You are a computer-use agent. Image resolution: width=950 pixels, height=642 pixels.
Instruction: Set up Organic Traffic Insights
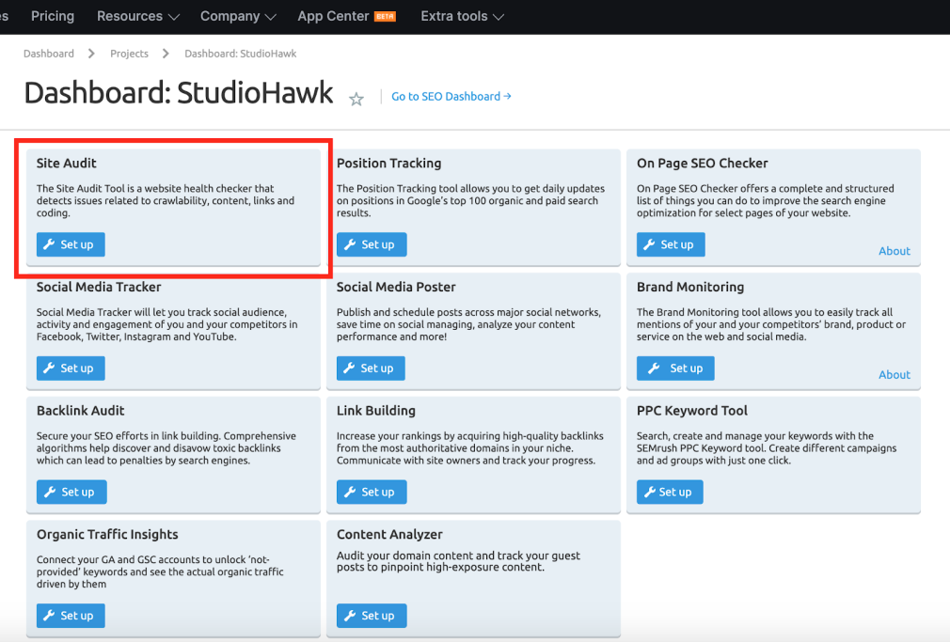[x=71, y=616]
